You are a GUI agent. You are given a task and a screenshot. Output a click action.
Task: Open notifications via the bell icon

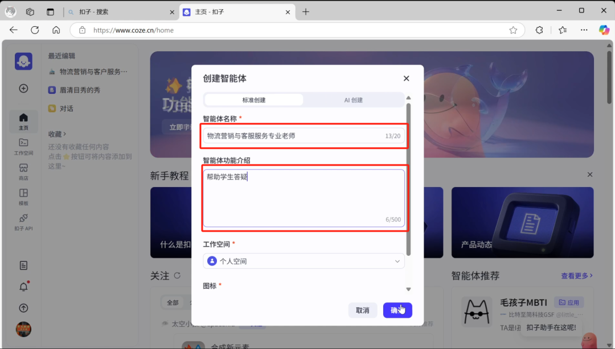point(23,286)
